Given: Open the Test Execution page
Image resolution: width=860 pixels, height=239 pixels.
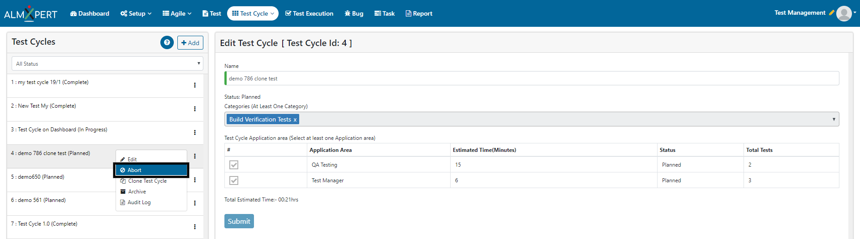Looking at the screenshot, I should (x=309, y=13).
